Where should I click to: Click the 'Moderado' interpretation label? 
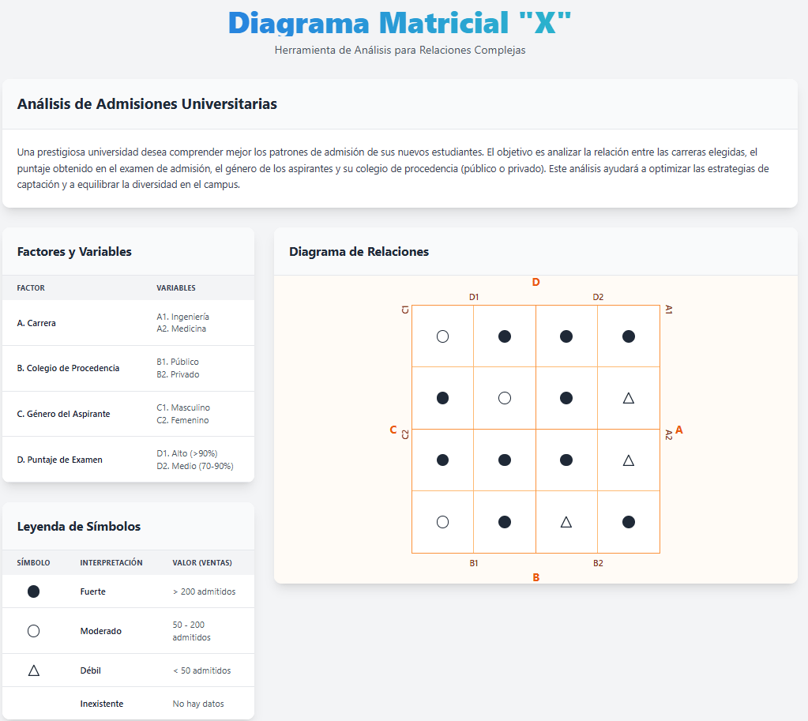(x=101, y=631)
